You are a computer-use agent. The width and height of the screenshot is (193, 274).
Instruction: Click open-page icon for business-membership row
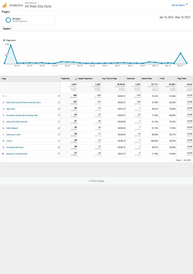[59, 154]
